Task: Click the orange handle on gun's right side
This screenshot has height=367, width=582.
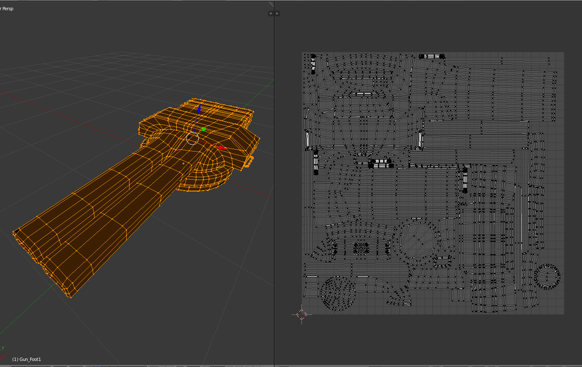Action: (249, 162)
